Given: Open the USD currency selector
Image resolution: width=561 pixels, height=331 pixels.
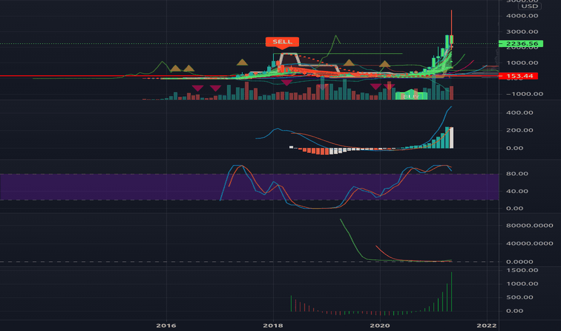Looking at the screenshot, I should click(x=530, y=6).
